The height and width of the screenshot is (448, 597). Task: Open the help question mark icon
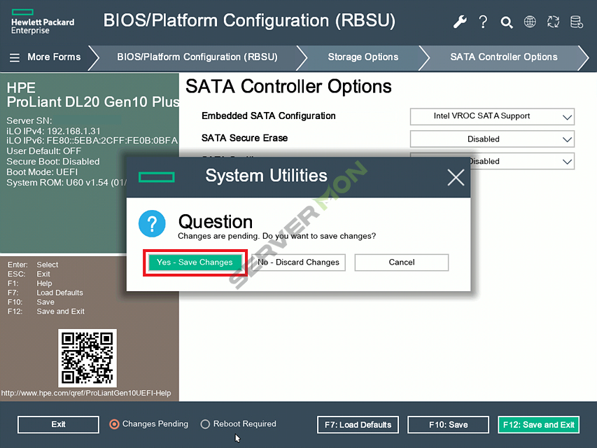483,22
